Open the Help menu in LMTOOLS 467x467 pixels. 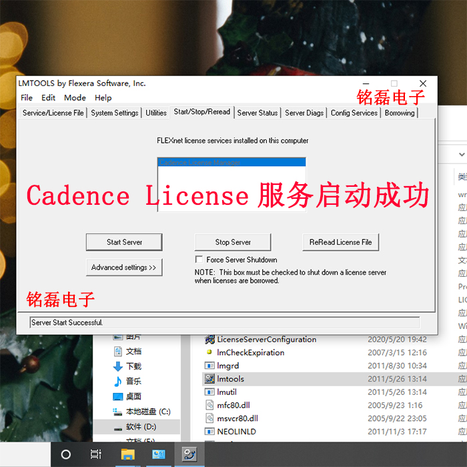click(x=103, y=97)
